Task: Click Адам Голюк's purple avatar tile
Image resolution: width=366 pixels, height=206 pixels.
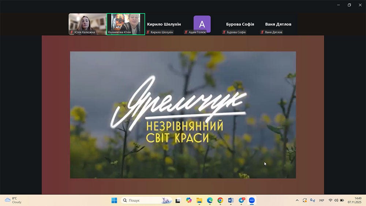Action: click(202, 24)
